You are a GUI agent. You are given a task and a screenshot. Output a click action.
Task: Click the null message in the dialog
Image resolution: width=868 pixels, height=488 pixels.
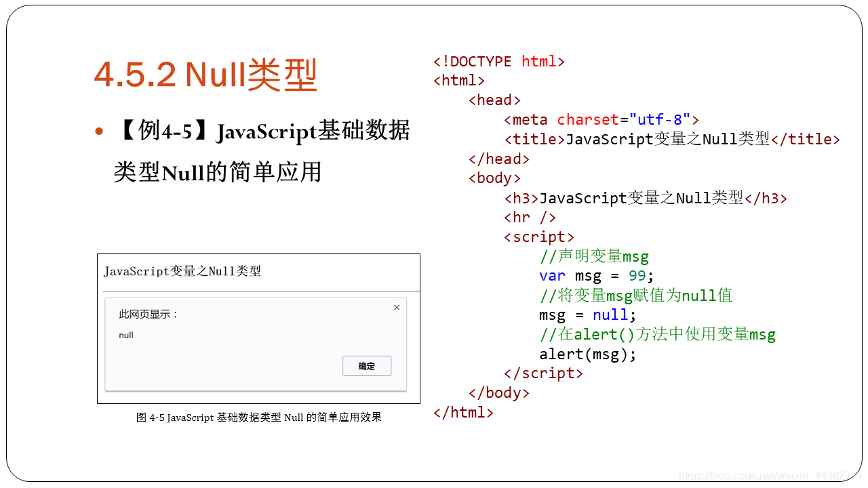[x=126, y=335]
